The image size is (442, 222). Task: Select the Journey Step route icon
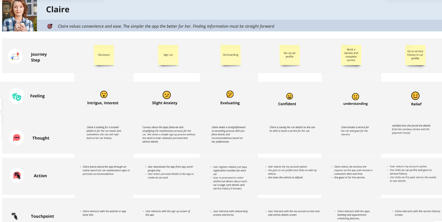tap(15, 56)
